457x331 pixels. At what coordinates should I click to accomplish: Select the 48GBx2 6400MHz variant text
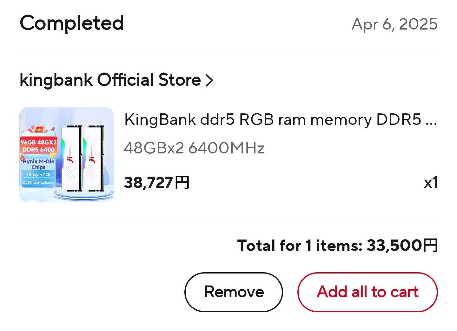(194, 148)
